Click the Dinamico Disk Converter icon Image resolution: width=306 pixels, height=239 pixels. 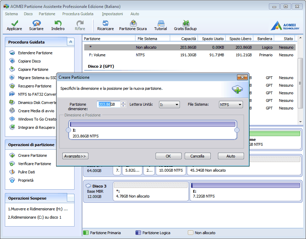(12, 102)
